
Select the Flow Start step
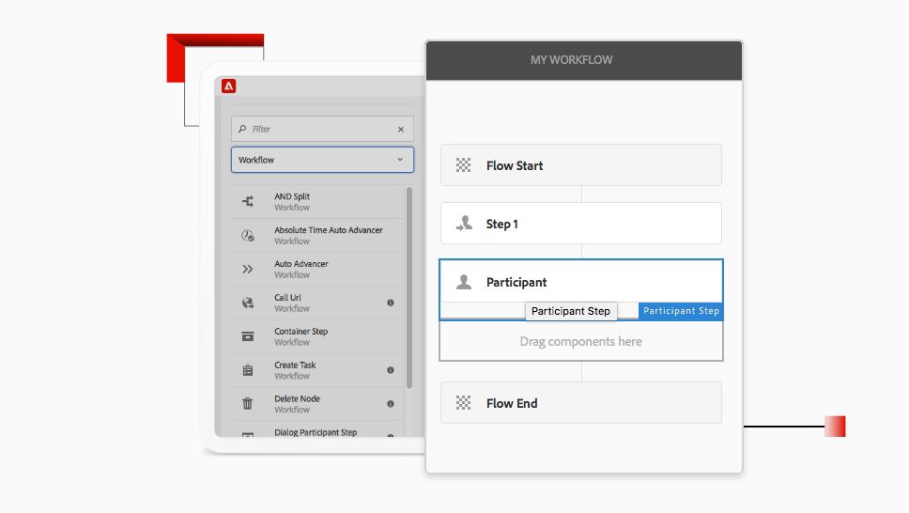(581, 165)
